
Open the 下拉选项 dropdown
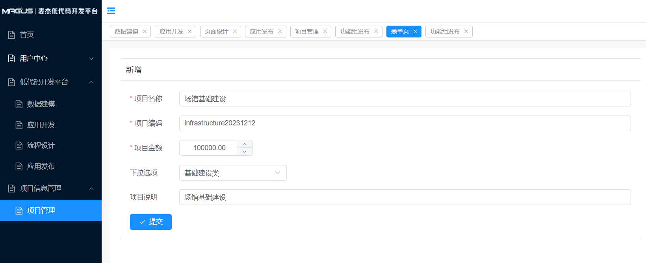pos(232,173)
